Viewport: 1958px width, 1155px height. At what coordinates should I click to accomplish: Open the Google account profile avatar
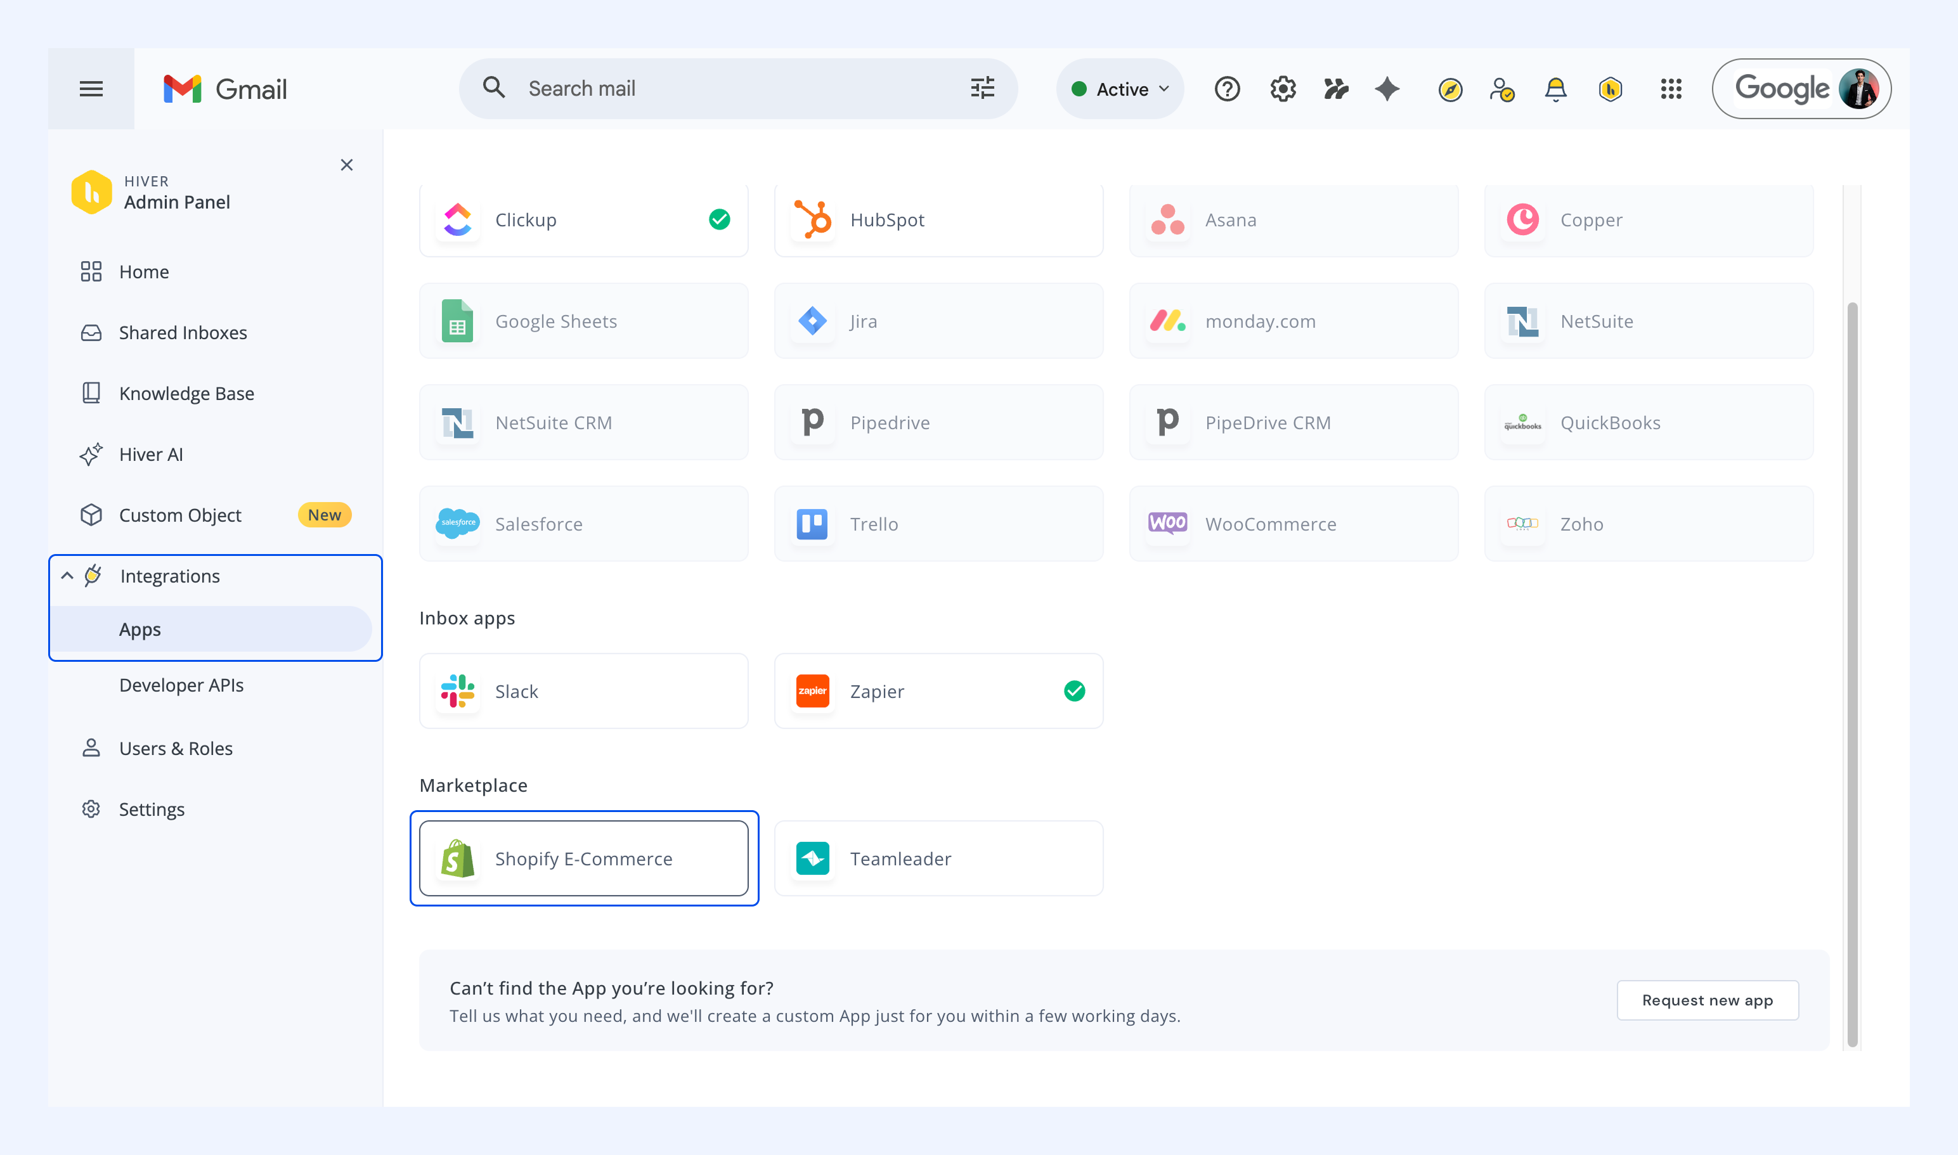click(x=1859, y=89)
